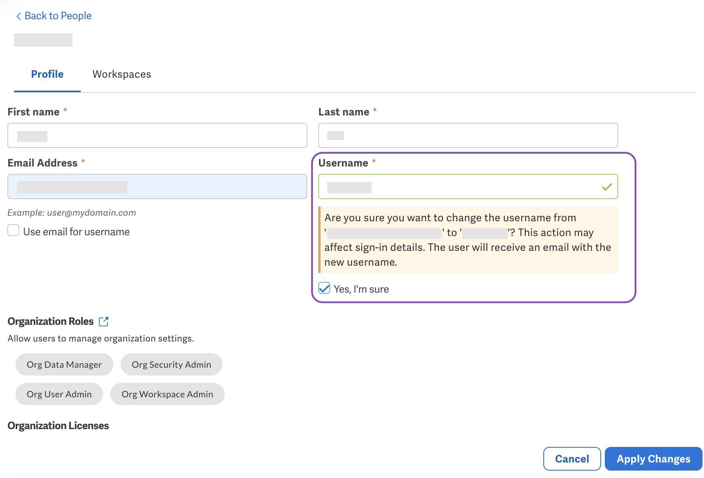Screen dimensions: 704x478
Task: Switch to the Profile tab
Action: point(47,74)
